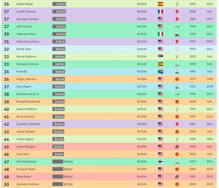
Task: Click the boxing glove icon for George Foreman
Action: (x=177, y=19)
